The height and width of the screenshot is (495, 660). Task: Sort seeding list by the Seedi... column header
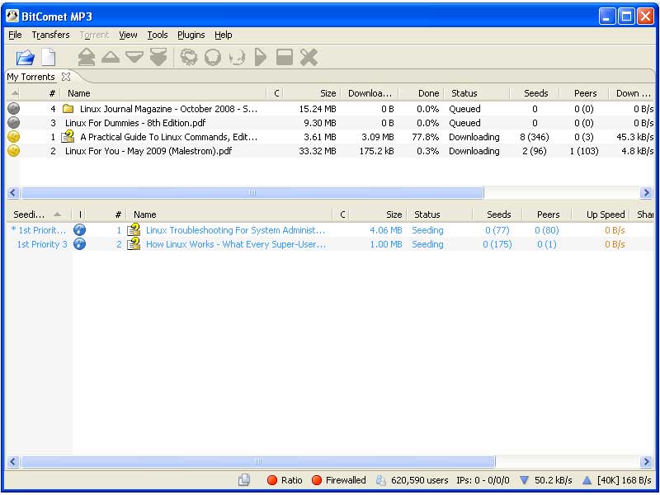pyautogui.click(x=31, y=214)
